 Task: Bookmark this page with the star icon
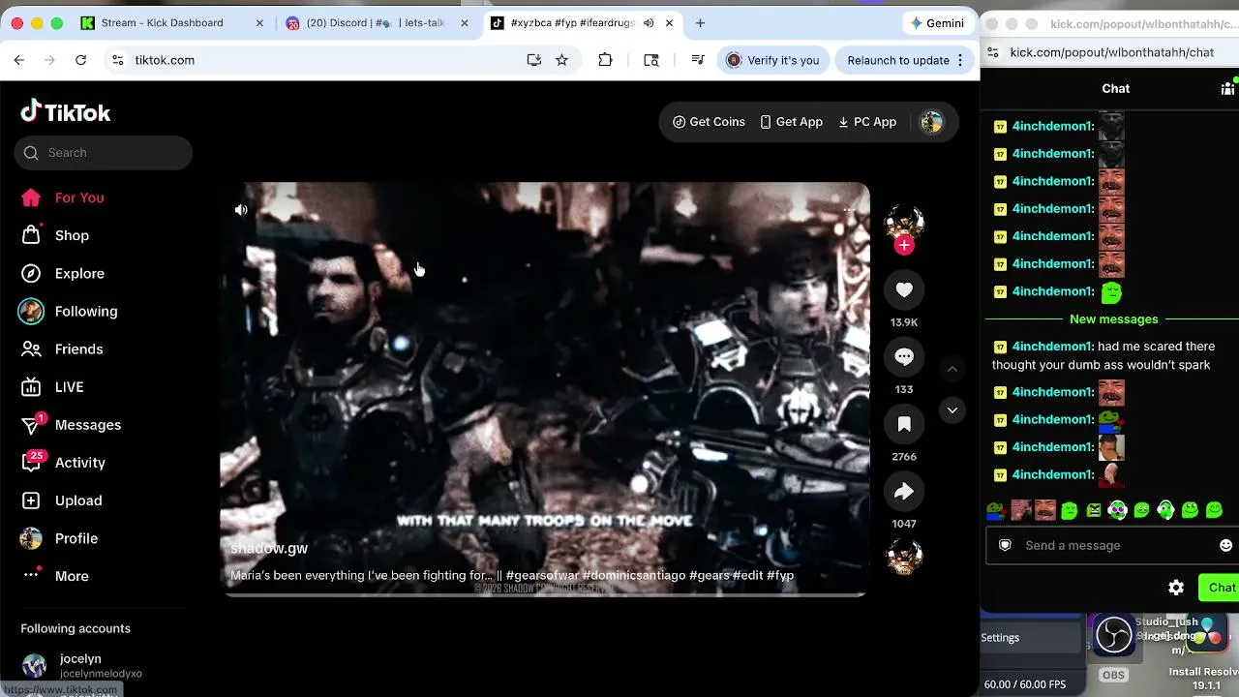561,60
